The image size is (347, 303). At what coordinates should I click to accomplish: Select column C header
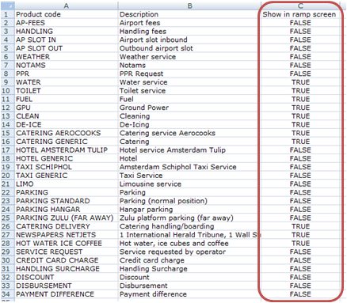pos(300,6)
